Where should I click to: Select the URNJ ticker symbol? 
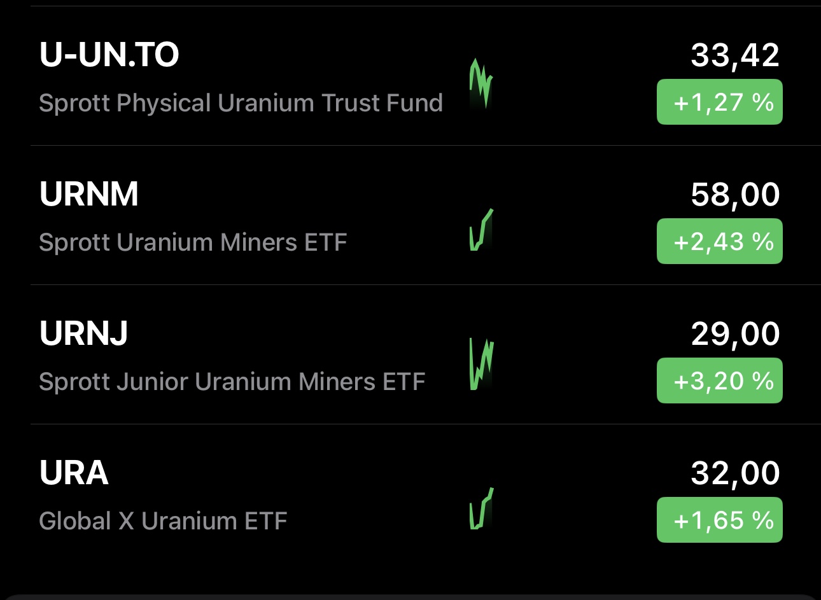click(83, 333)
